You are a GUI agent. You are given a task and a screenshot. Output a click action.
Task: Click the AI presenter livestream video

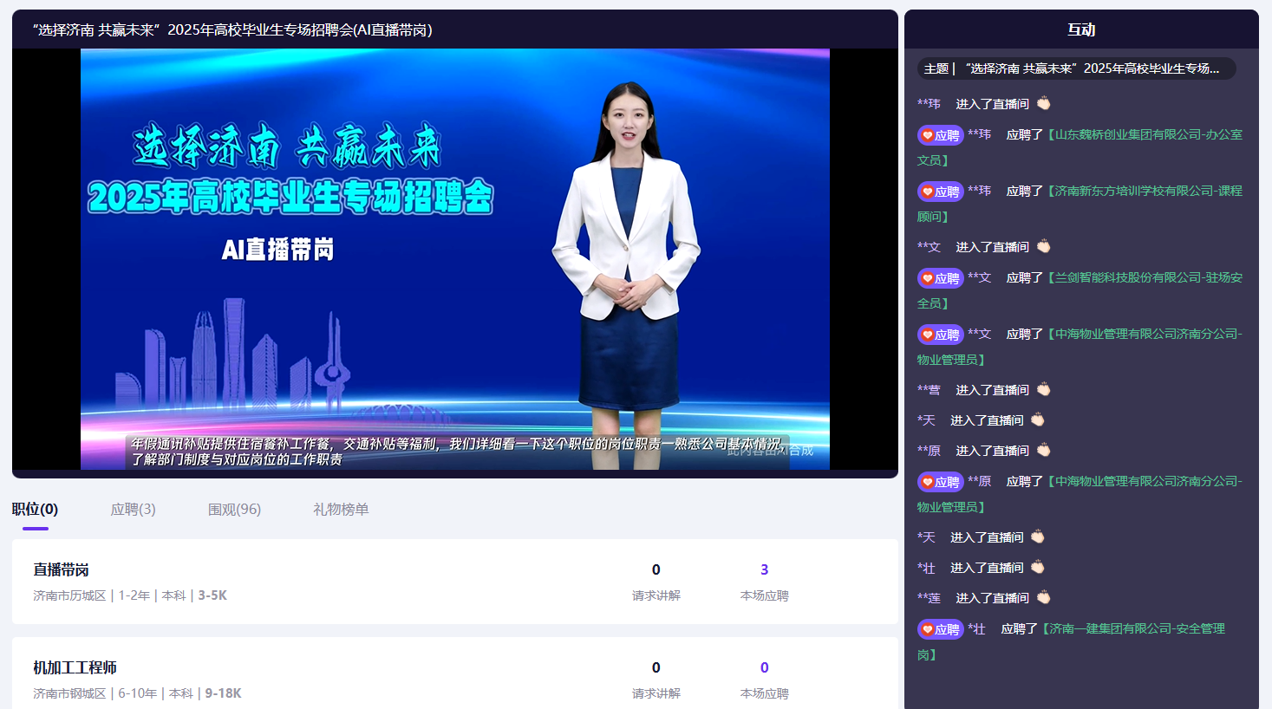(x=454, y=258)
